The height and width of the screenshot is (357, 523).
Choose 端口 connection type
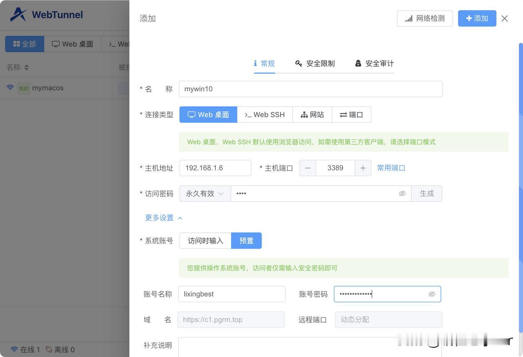pyautogui.click(x=351, y=115)
